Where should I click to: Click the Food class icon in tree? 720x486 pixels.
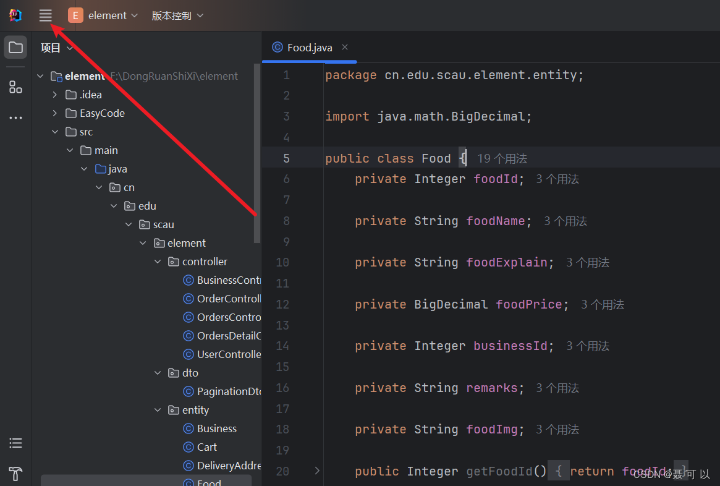click(188, 482)
